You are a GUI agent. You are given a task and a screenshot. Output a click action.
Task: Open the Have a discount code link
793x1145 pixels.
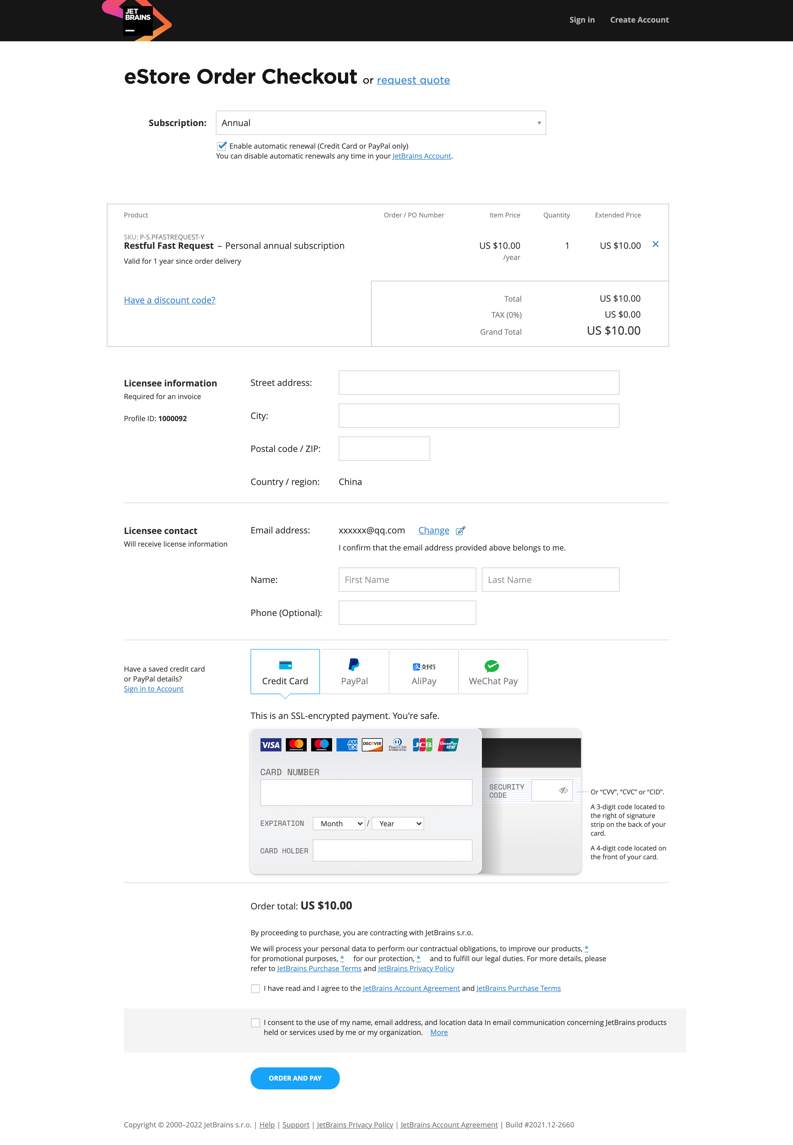(x=169, y=300)
